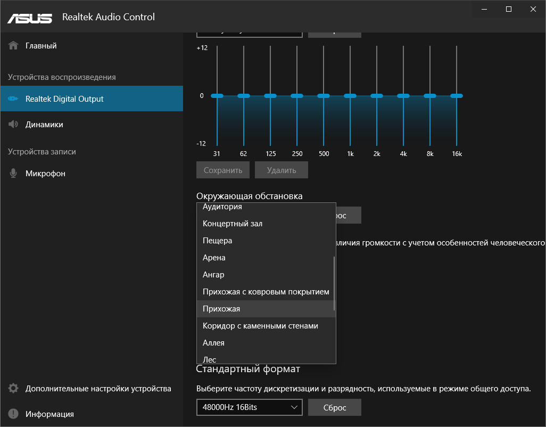Click the 125 Hz equalizer slider handle
The image size is (546, 427).
coord(270,96)
